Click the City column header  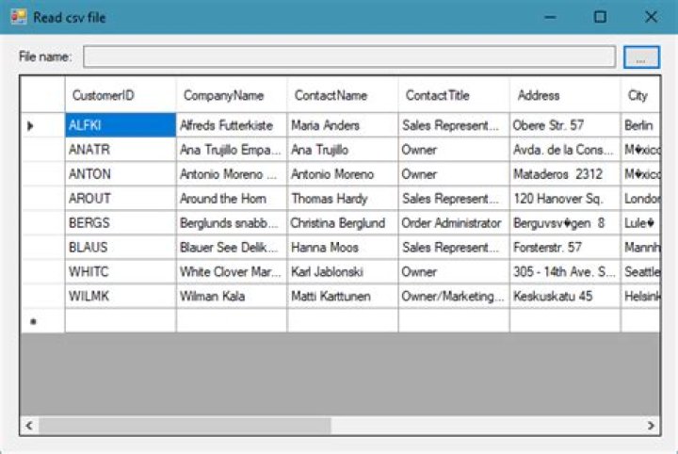click(640, 95)
